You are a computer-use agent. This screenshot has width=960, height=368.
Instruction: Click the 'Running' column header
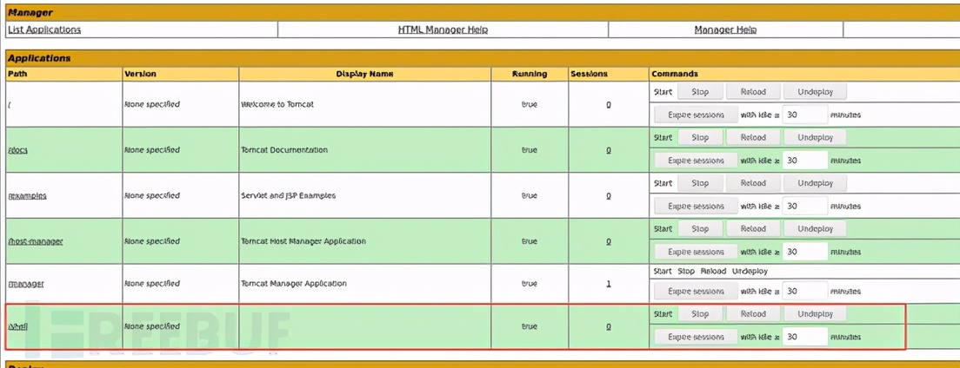(x=530, y=74)
